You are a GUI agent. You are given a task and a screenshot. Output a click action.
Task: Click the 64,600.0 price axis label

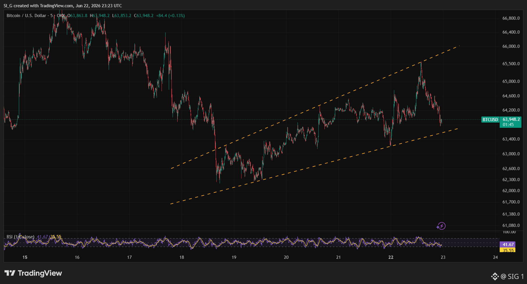click(511, 96)
